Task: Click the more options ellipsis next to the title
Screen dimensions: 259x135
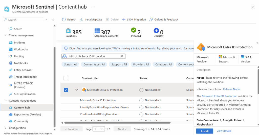Action: tap(94, 7)
